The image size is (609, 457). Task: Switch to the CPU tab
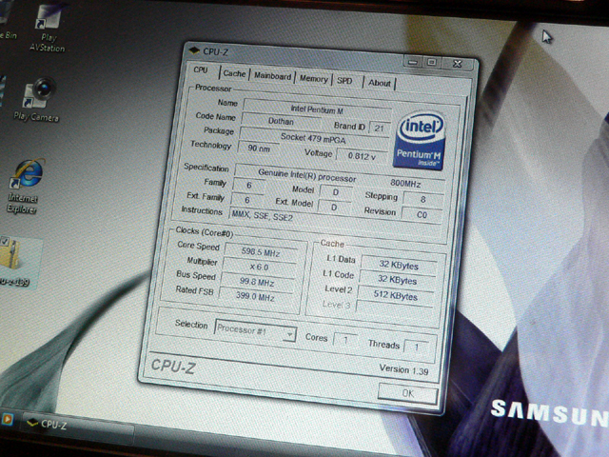(201, 70)
